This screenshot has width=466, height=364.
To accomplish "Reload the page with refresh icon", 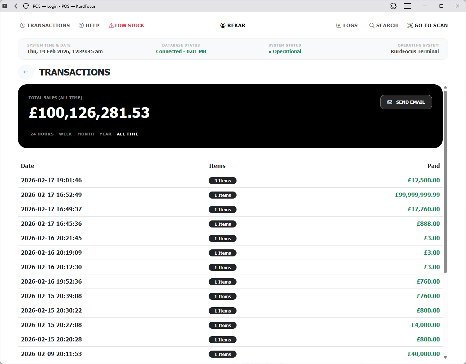I will [x=26, y=6].
